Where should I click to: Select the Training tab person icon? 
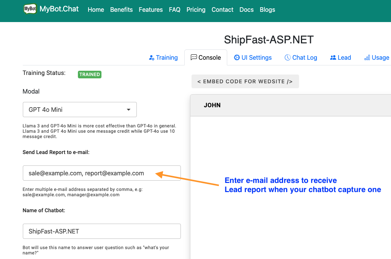tap(151, 57)
